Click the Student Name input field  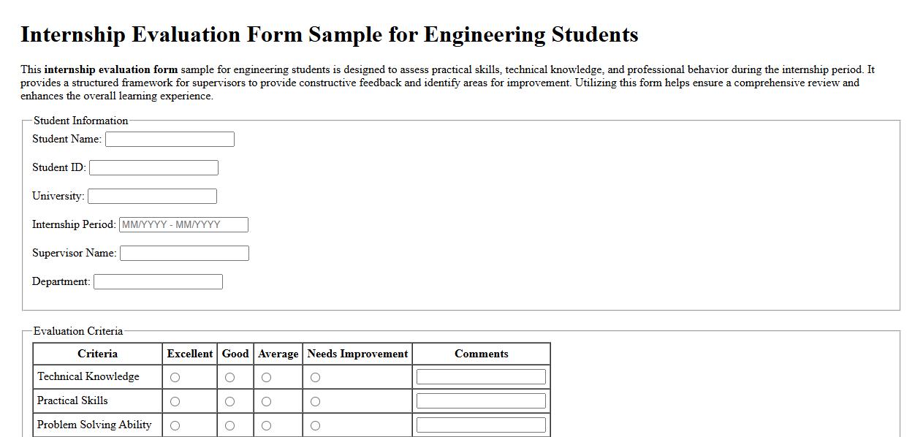[170, 139]
